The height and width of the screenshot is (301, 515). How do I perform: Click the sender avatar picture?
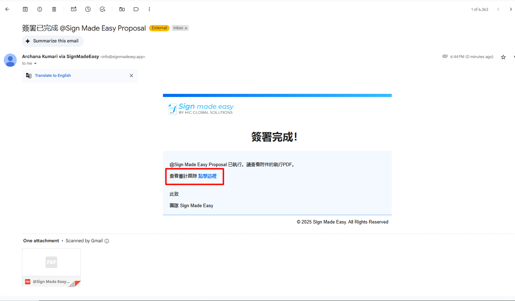pos(10,60)
